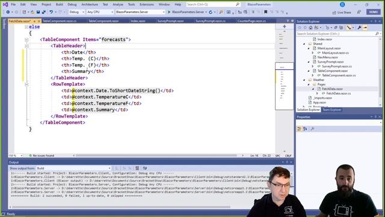Click the Undo toolbar icon

51,12
